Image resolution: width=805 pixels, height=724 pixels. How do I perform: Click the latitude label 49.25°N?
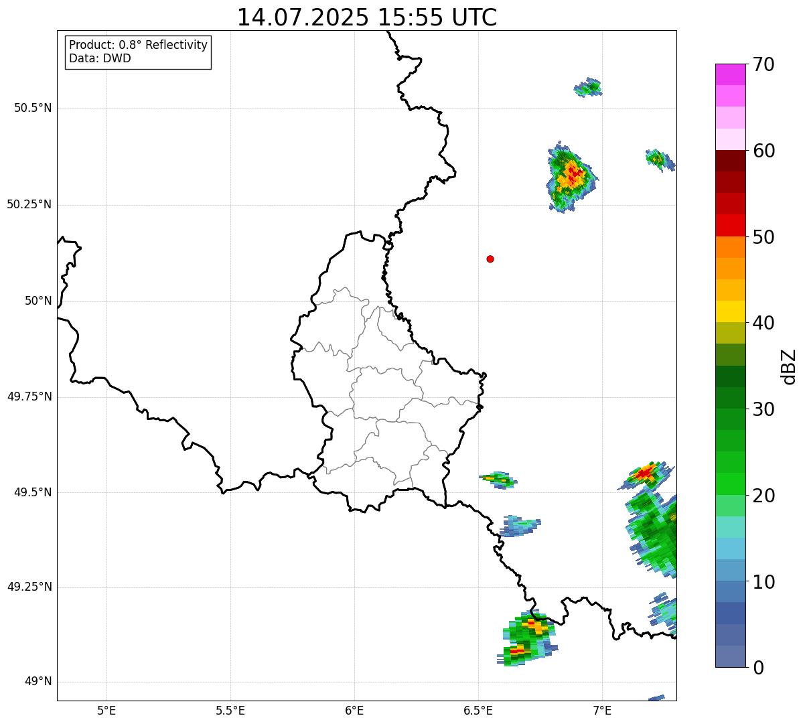[x=29, y=587]
